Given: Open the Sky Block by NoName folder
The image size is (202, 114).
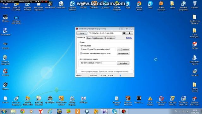Looking at the screenshot, I should (195, 19).
